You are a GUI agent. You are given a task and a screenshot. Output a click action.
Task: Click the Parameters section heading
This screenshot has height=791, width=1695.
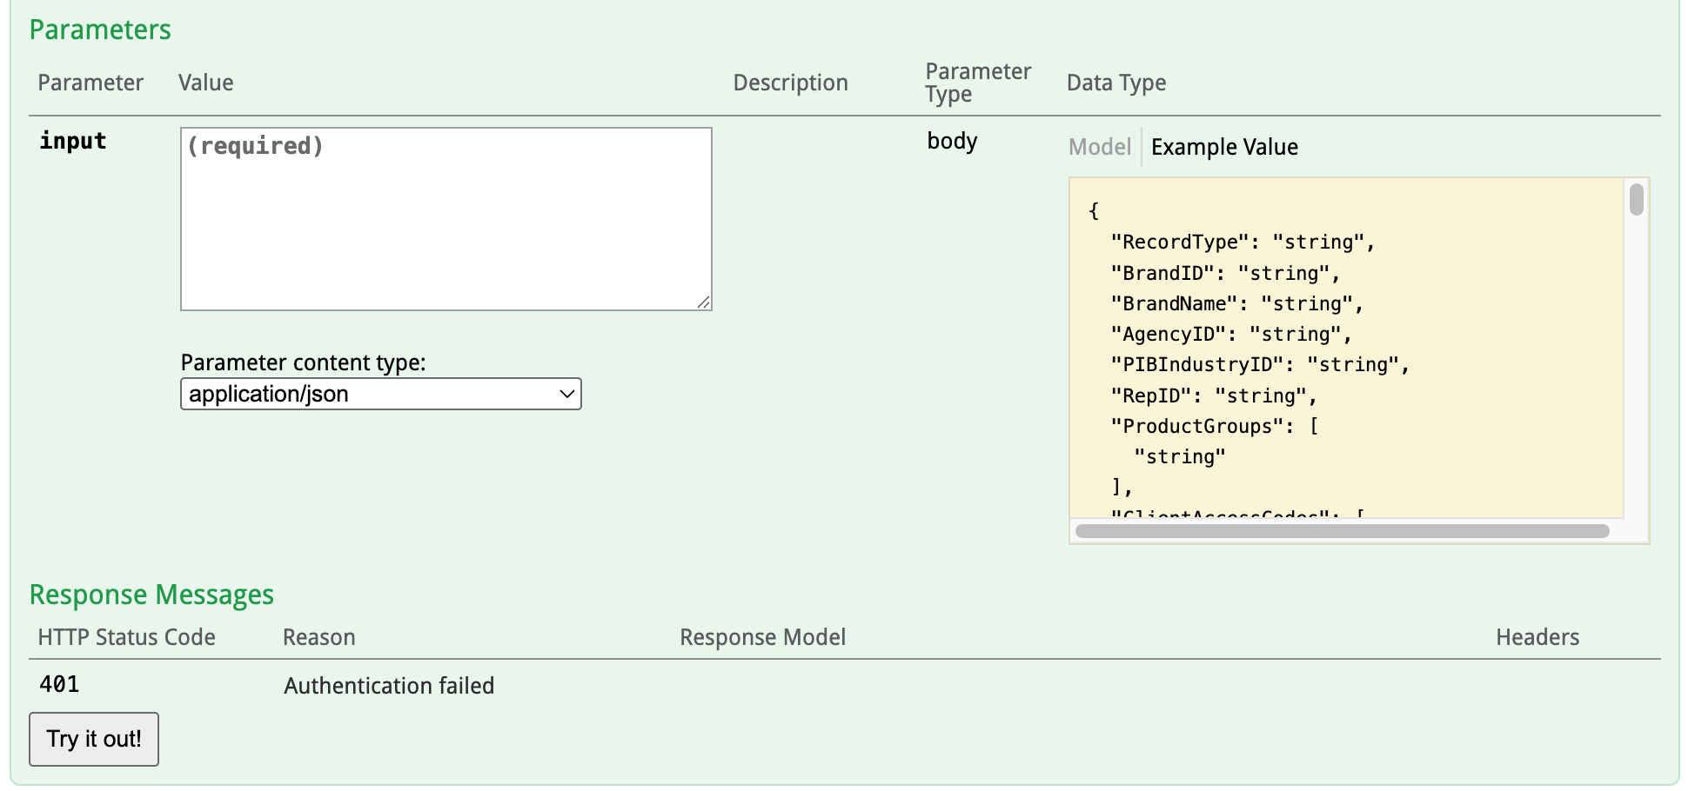click(100, 30)
